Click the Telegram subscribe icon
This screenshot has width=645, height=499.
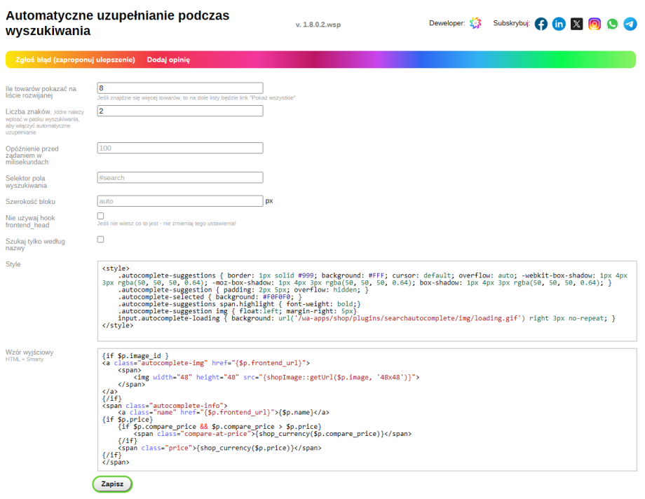coord(630,24)
